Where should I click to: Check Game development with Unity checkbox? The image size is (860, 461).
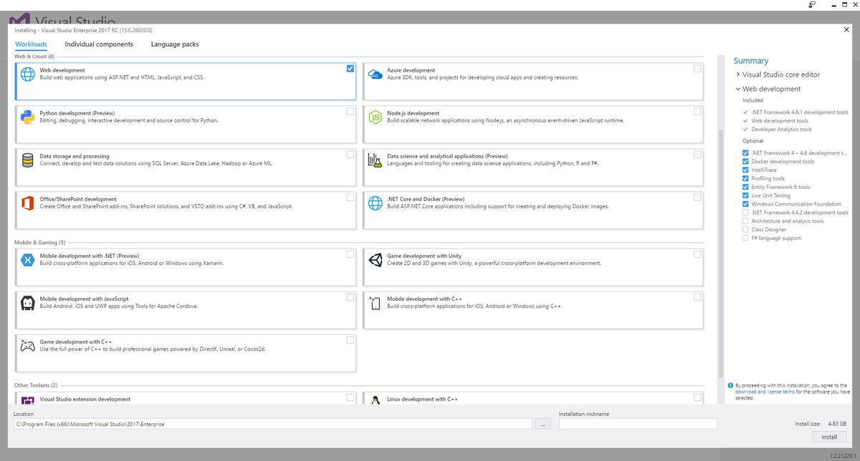coord(697,254)
